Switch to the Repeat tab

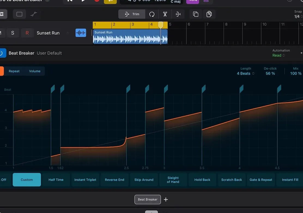pos(14,71)
